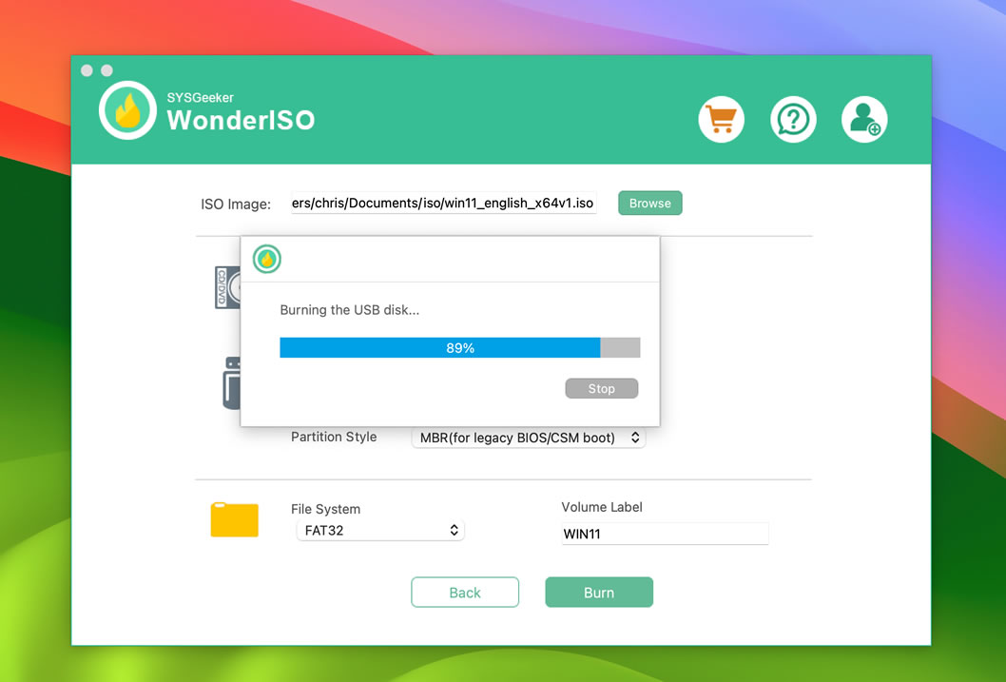1006x682 pixels.
Task: Click the 'Burning the USB disk...' text
Action: (350, 310)
